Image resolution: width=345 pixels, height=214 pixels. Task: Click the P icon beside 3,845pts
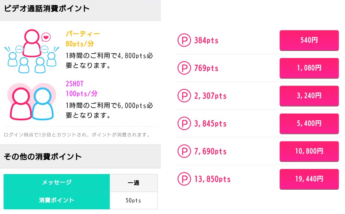point(184,123)
